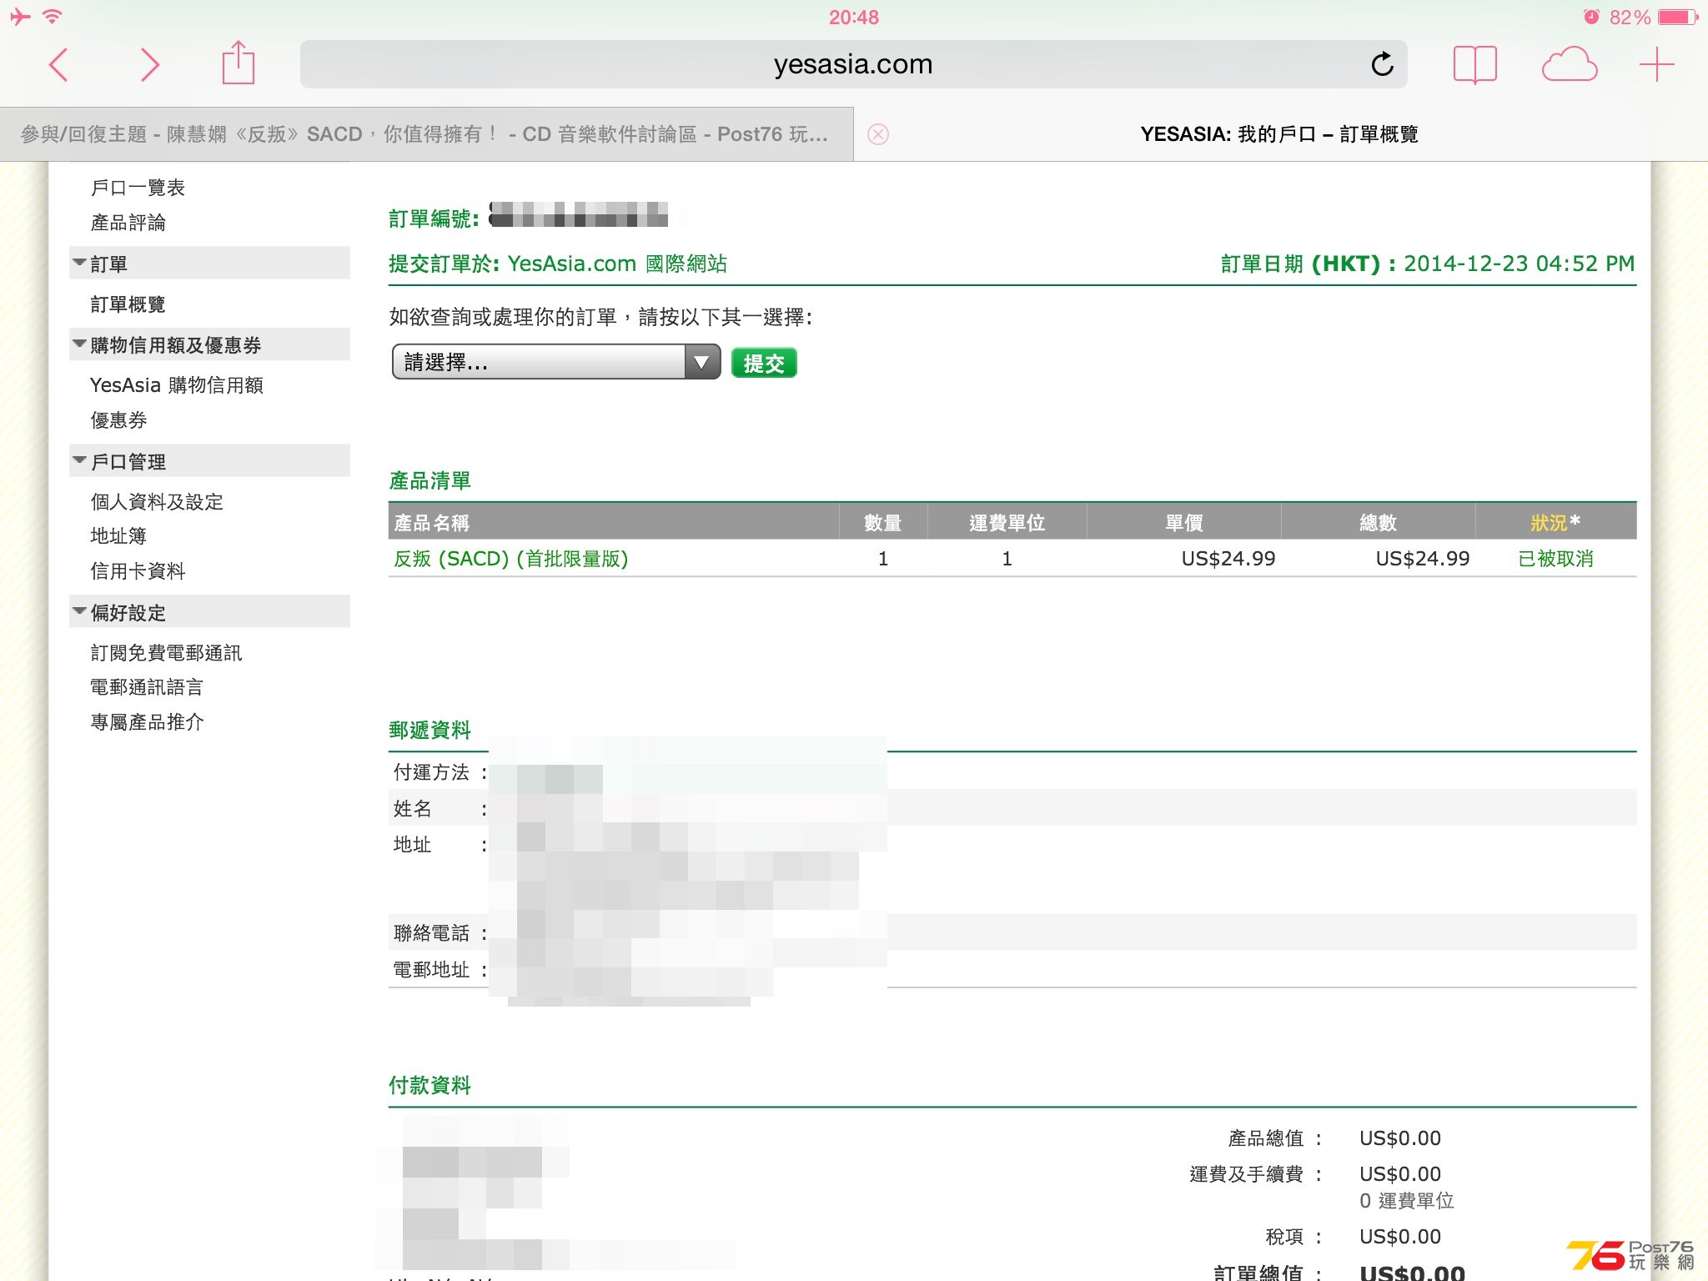Click the 數量 column header
Image resolution: width=1708 pixels, height=1281 pixels.
coord(882,523)
